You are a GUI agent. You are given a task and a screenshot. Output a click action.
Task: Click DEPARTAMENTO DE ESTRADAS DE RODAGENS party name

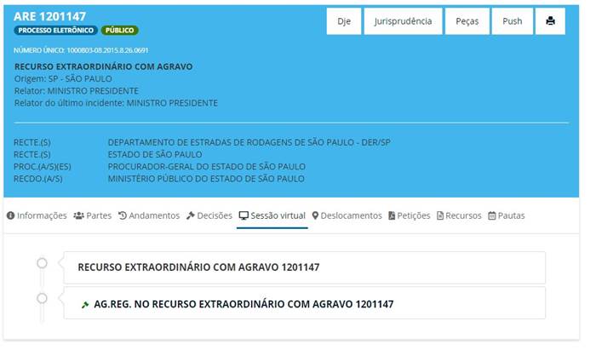coord(249,142)
